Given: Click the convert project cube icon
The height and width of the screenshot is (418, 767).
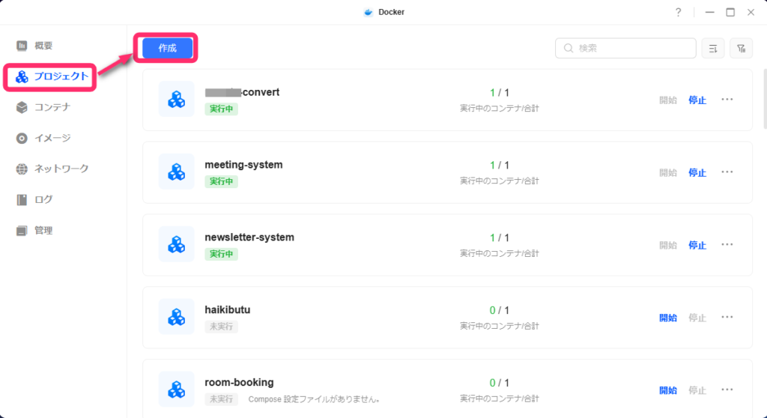Looking at the screenshot, I should click(x=177, y=100).
